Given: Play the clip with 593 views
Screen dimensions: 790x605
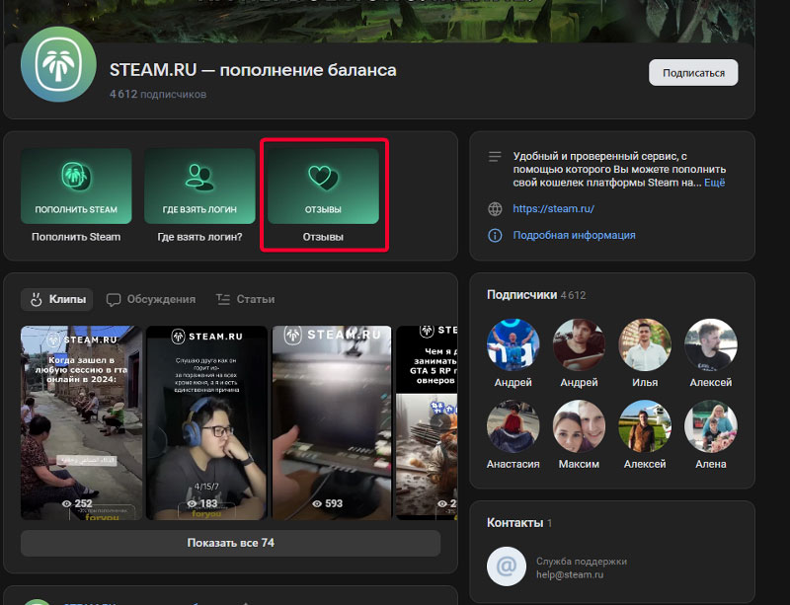Looking at the screenshot, I should pos(332,422).
